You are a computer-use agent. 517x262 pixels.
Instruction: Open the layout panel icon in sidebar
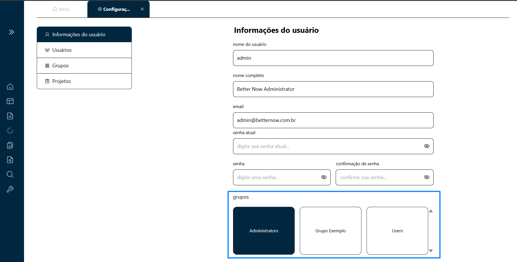[x=10, y=101]
